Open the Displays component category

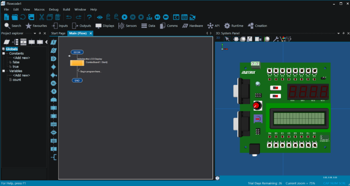[105, 26]
